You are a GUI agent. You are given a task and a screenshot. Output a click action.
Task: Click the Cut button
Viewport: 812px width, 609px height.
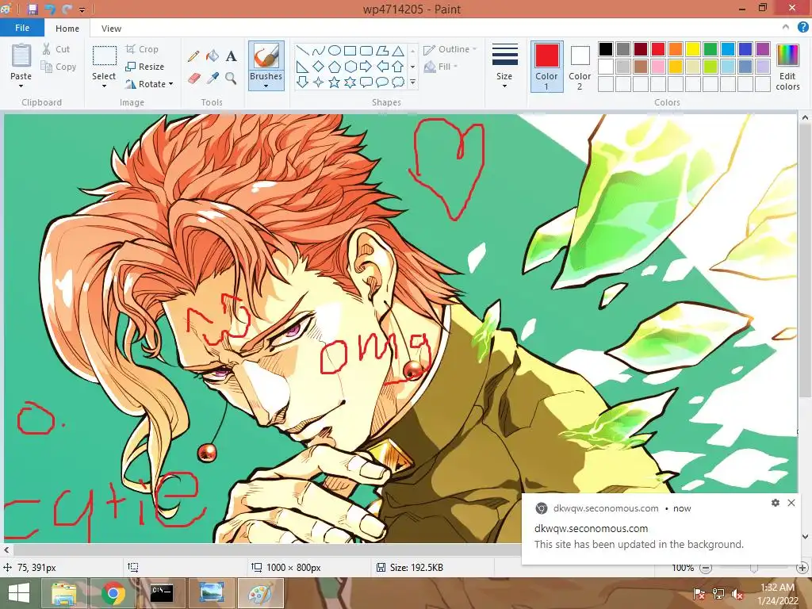56,49
